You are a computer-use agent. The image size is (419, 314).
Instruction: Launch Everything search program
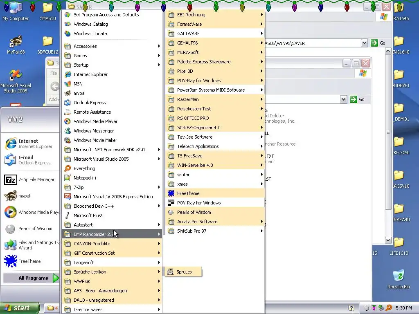point(112,168)
